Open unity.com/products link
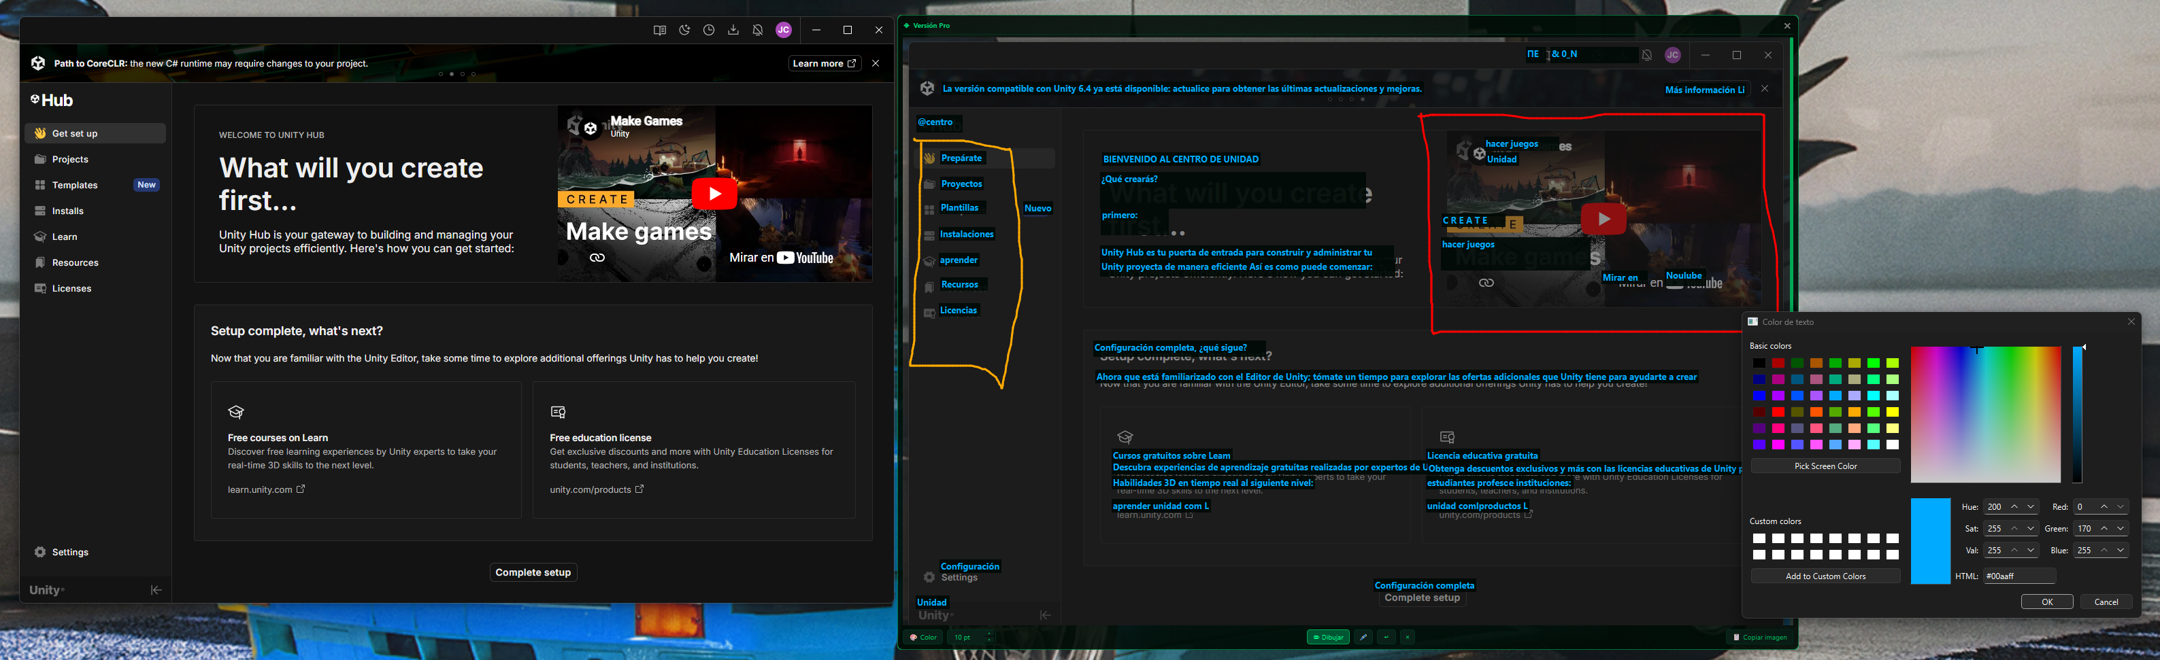The height and width of the screenshot is (660, 2160). coord(597,490)
